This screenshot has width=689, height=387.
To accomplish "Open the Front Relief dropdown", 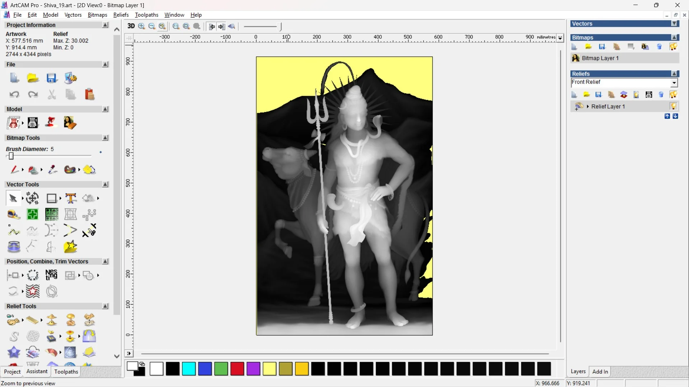I will [674, 83].
